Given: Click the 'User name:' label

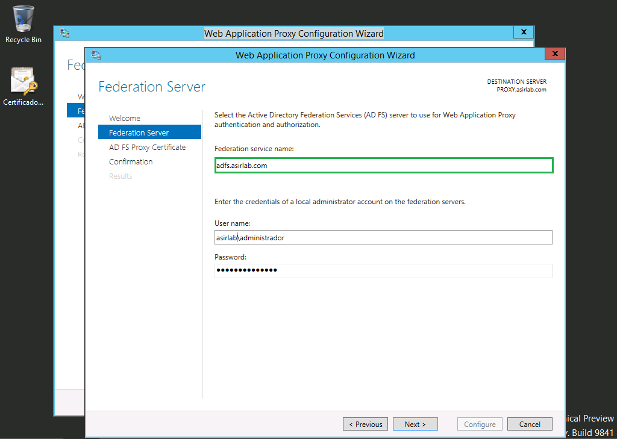Looking at the screenshot, I should (x=232, y=223).
